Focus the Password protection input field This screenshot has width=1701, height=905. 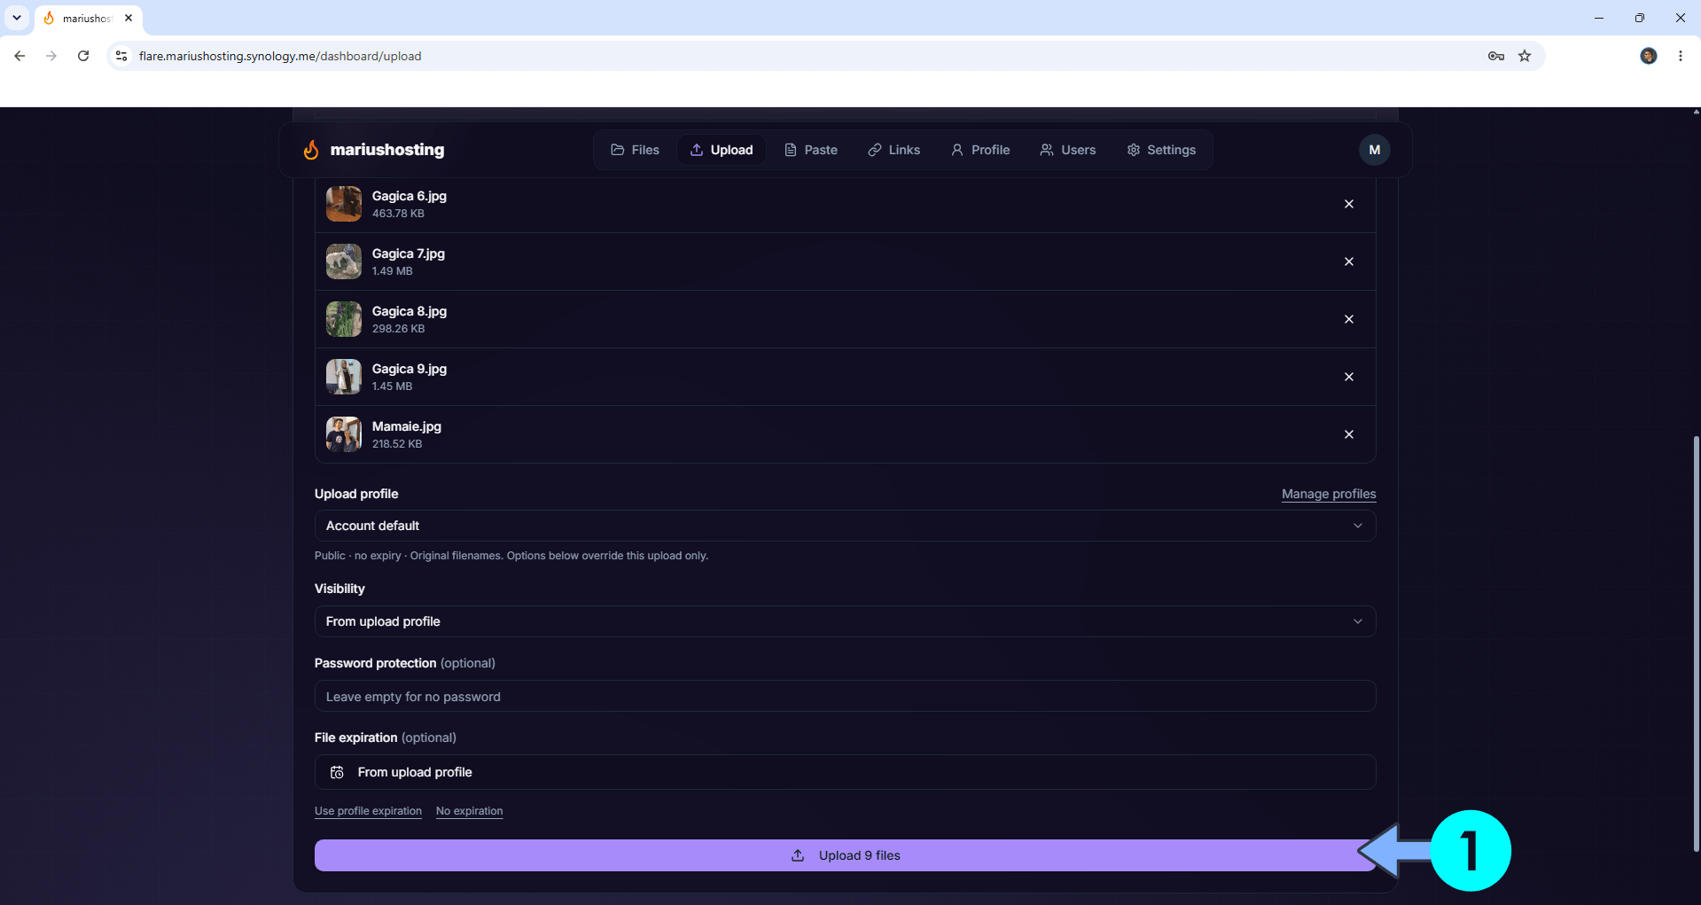pyautogui.click(x=845, y=697)
